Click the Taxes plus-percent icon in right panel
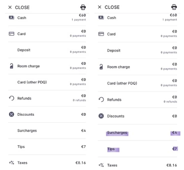The image size is (184, 170). (x=101, y=165)
